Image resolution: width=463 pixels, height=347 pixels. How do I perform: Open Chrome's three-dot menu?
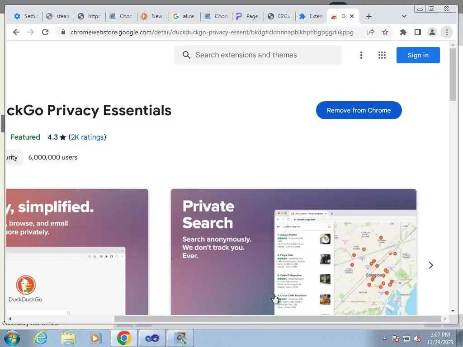pyautogui.click(x=447, y=32)
